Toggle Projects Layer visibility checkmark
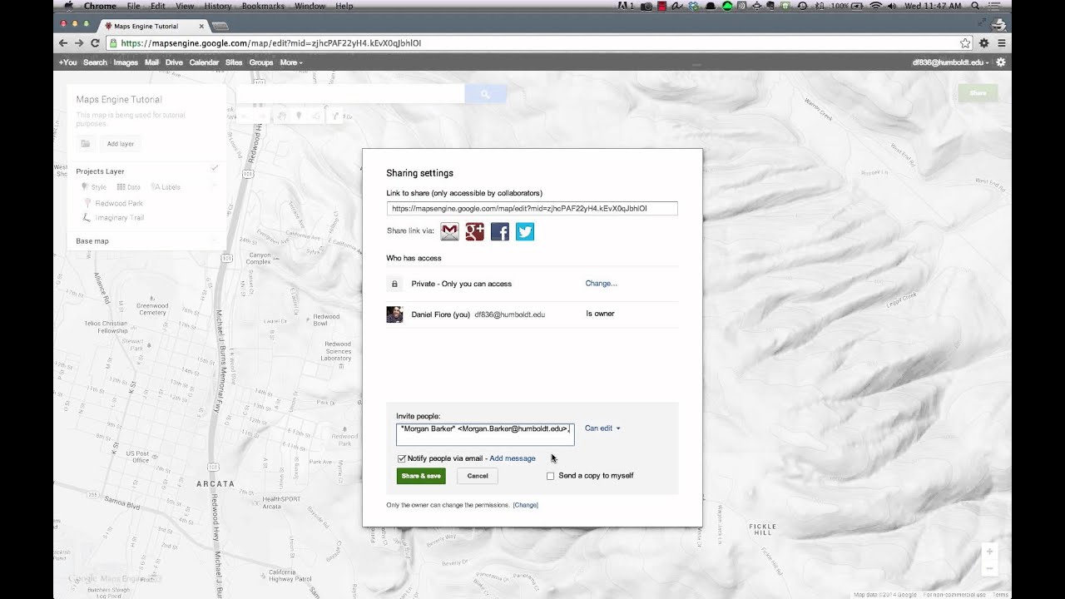The width and height of the screenshot is (1065, 599). 215,168
